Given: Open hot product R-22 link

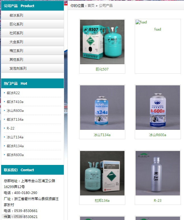Looking at the screenshot, I should [11, 128].
